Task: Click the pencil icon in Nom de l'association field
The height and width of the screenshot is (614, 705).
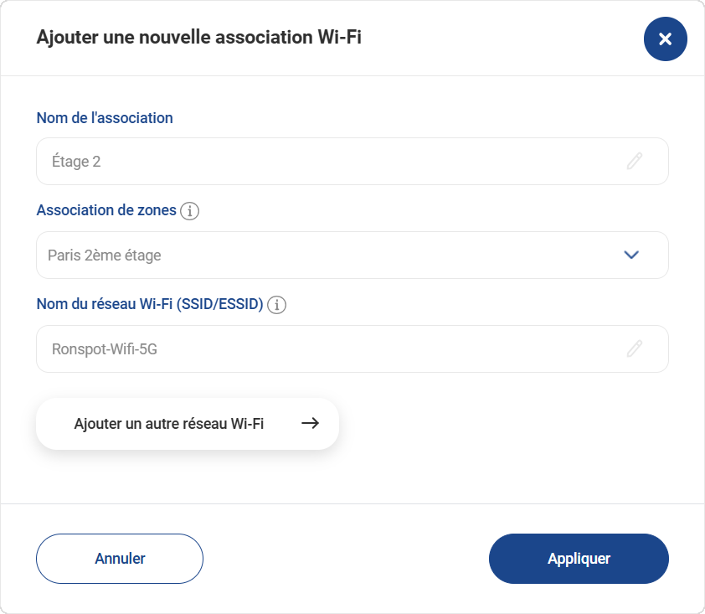Action: (636, 161)
